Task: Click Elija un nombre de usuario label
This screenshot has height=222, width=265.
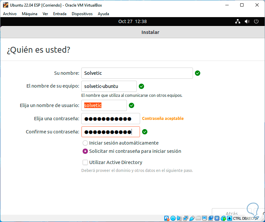Action: click(x=50, y=105)
